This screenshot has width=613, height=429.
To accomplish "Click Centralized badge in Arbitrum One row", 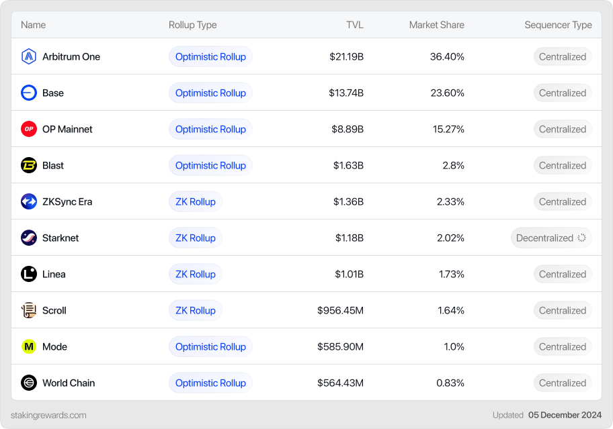I will point(563,56).
